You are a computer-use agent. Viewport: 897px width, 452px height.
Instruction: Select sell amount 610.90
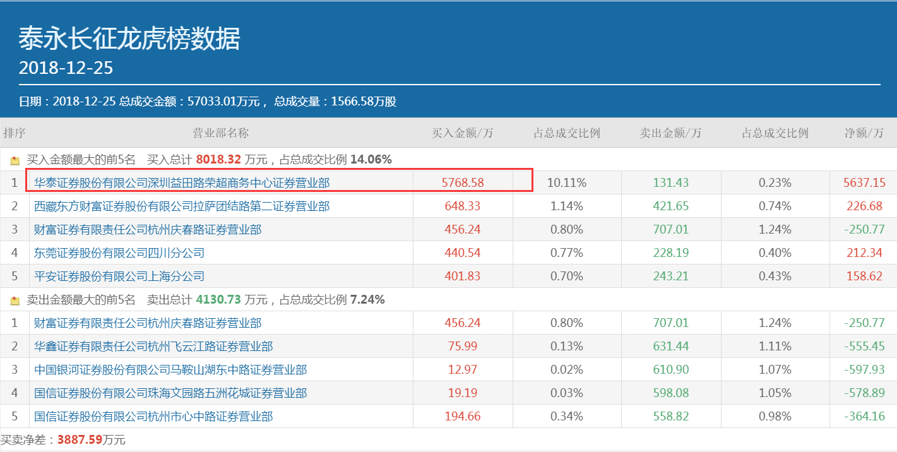[x=671, y=370]
